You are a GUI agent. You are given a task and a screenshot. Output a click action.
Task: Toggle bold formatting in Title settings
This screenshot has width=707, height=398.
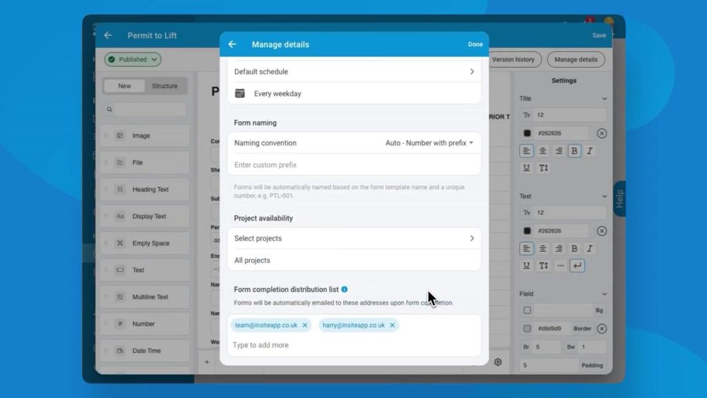574,150
